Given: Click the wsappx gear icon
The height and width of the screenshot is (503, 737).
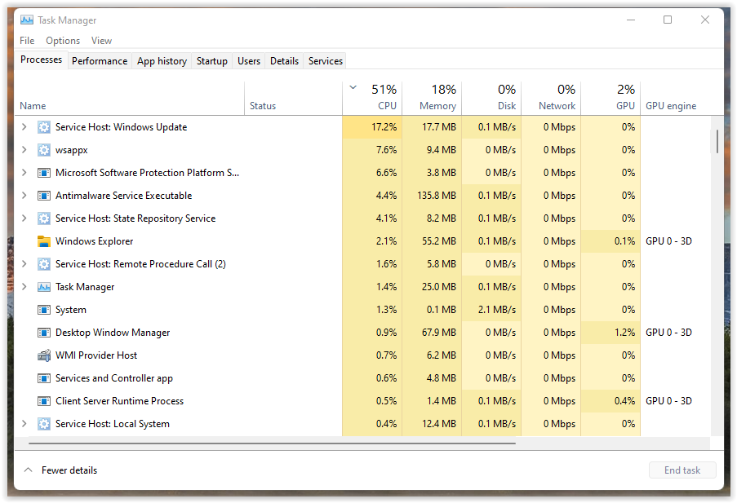Looking at the screenshot, I should click(44, 150).
